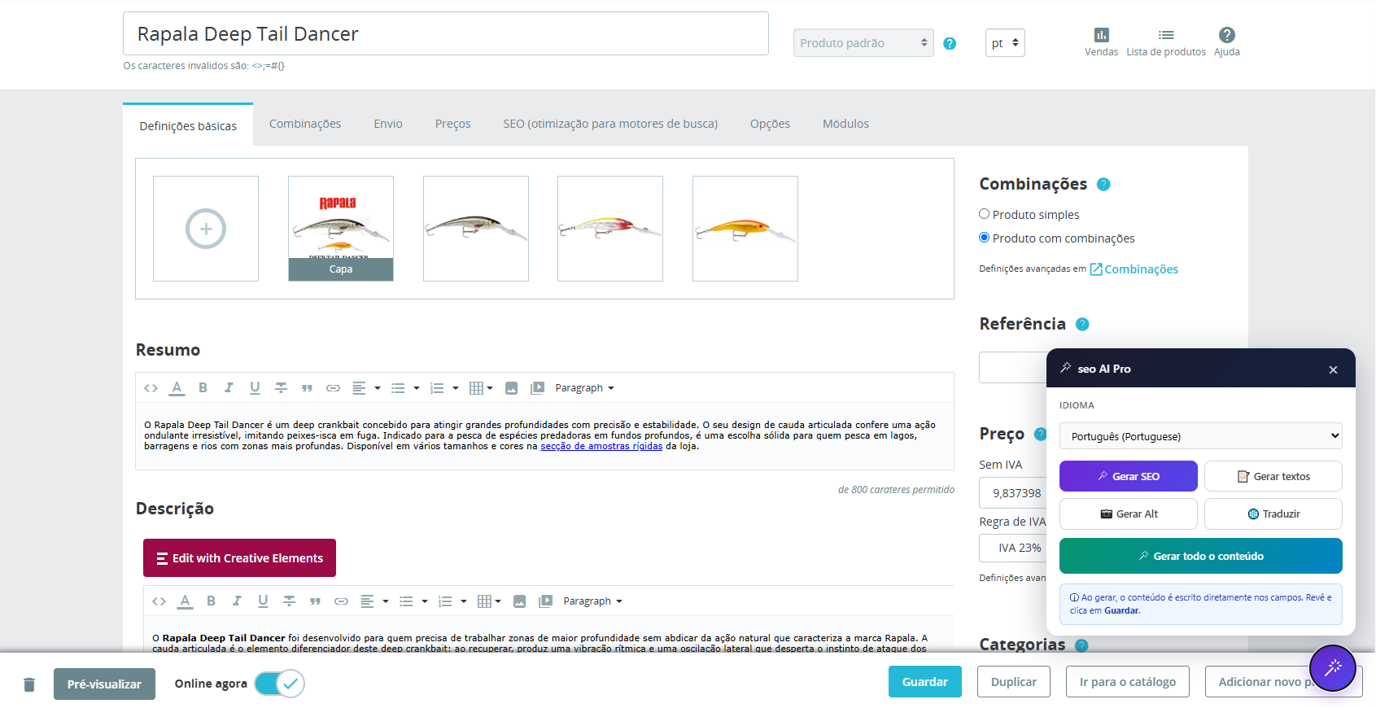This screenshot has width=1376, height=708.
Task: Switch to the Preços tab
Action: tap(453, 124)
